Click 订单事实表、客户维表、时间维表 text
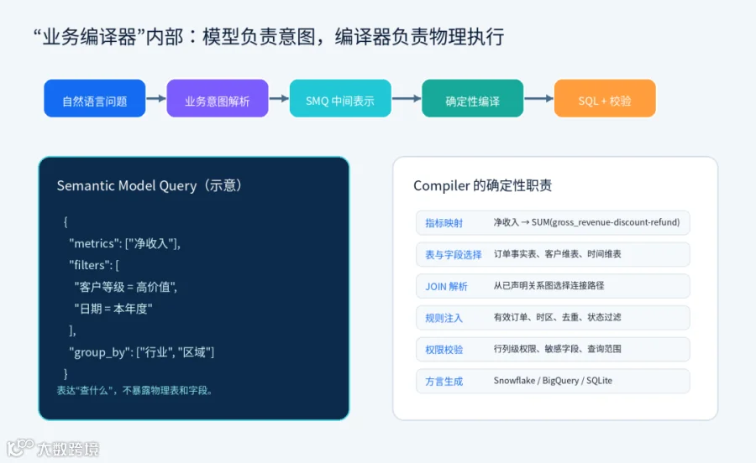 (558, 253)
